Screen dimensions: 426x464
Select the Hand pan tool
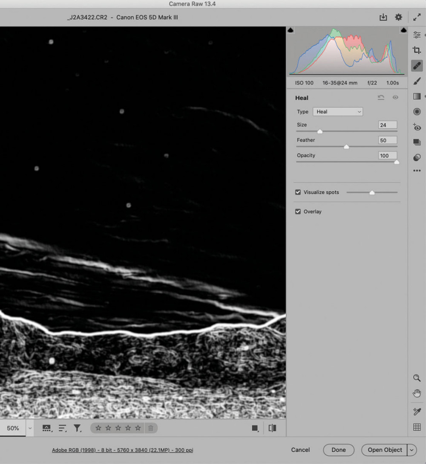(x=417, y=393)
